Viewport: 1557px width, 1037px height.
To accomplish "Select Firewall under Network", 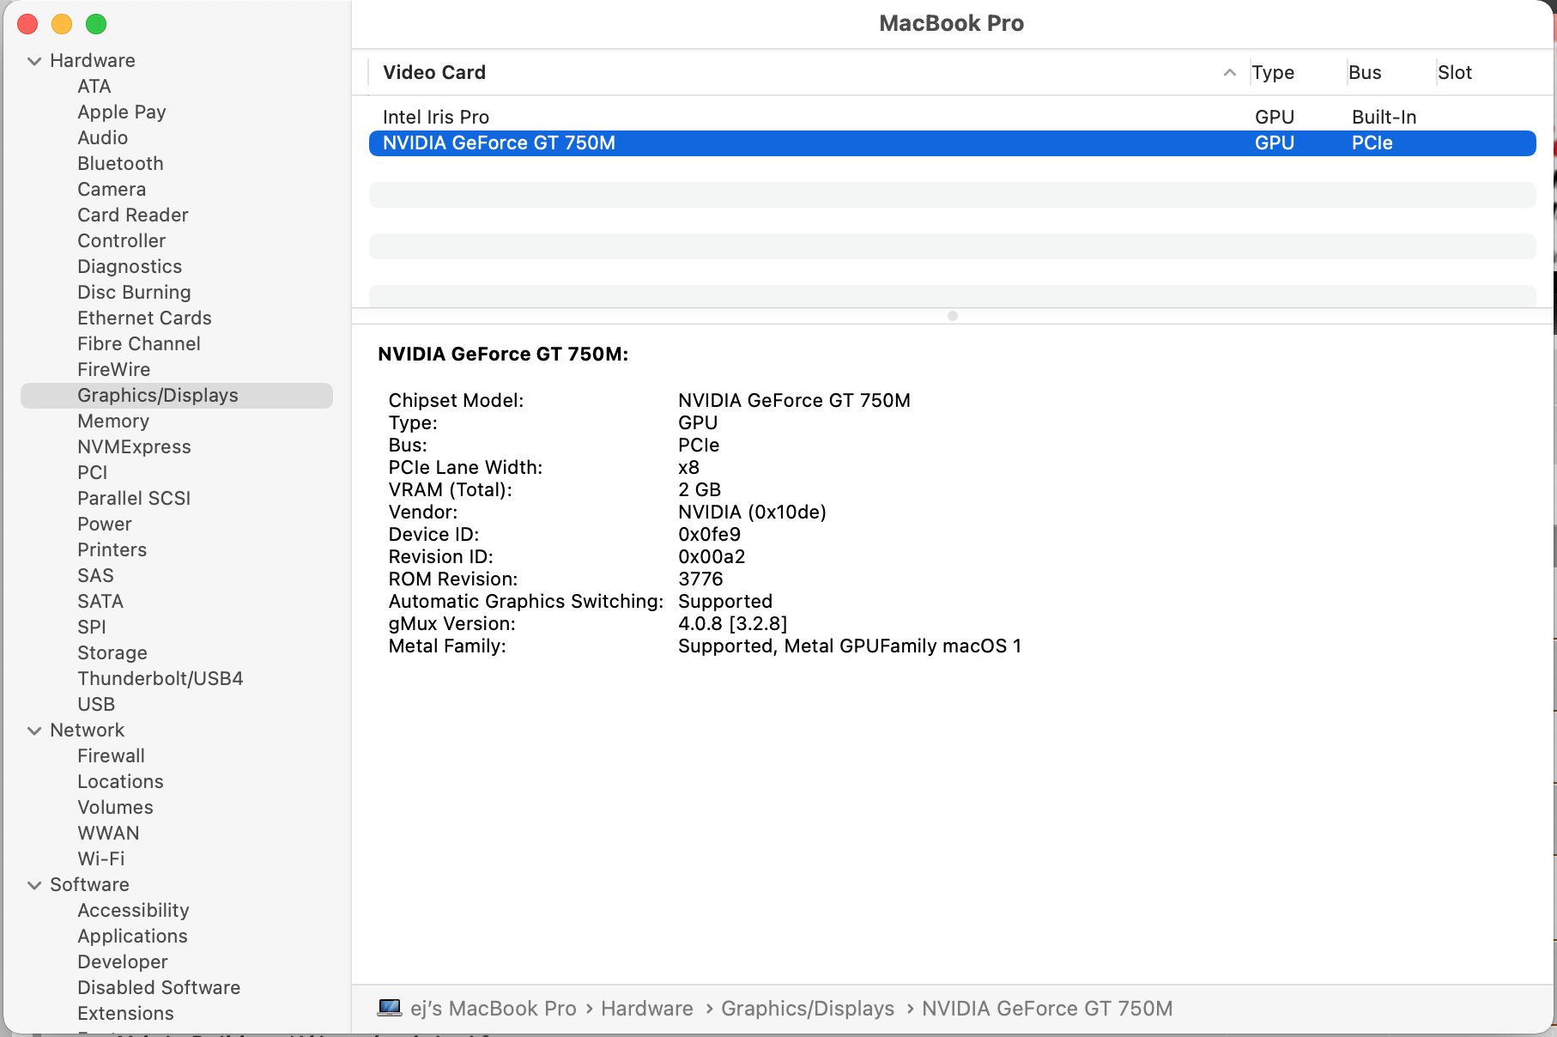I will 112,756.
